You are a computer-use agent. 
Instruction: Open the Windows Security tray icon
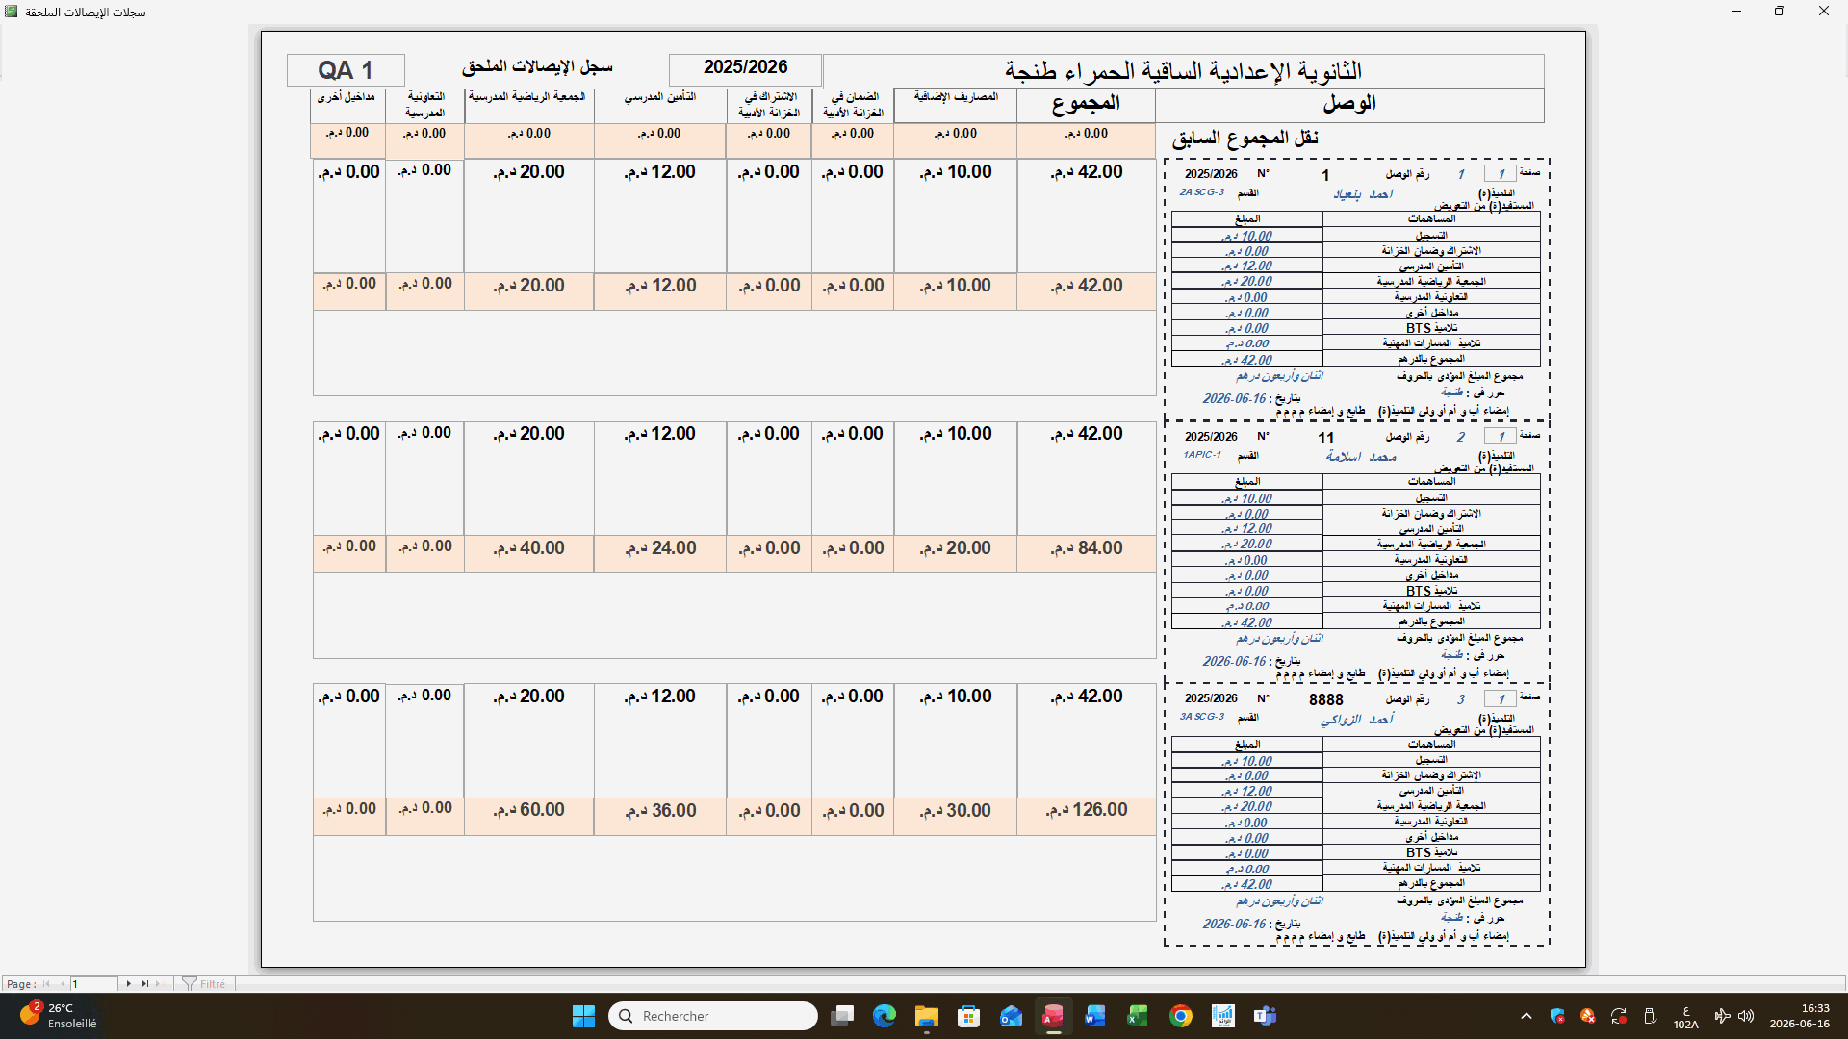pos(1557,1016)
